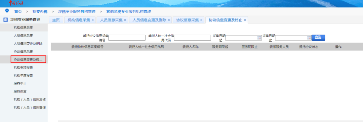Close the 机构信息采集 tab
The height and width of the screenshot is (122, 363).
[x=93, y=20]
